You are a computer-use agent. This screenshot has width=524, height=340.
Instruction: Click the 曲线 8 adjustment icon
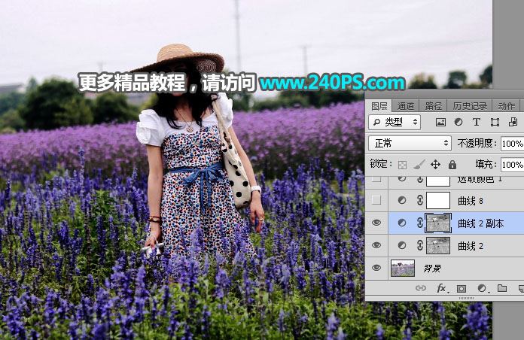[402, 200]
